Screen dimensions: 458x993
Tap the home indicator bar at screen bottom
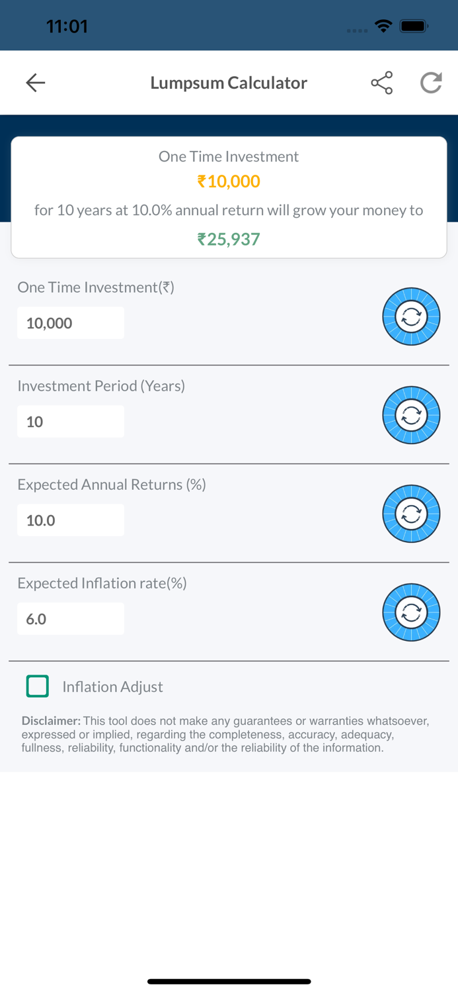tap(229, 981)
